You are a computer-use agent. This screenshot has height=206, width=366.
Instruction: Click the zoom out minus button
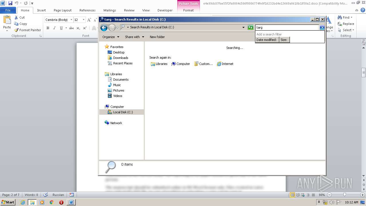(329, 195)
